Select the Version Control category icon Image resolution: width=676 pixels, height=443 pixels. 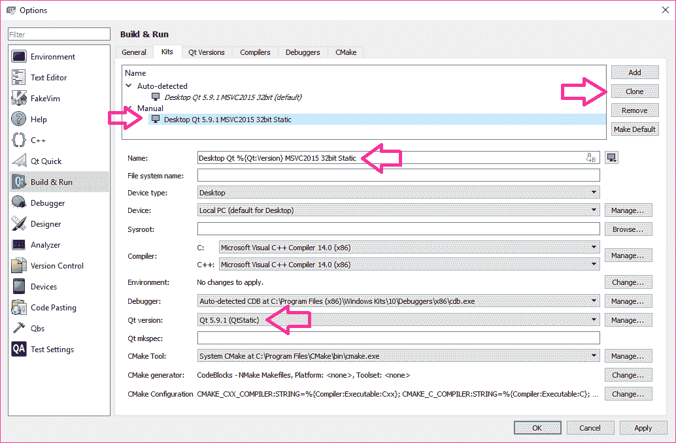(19, 266)
